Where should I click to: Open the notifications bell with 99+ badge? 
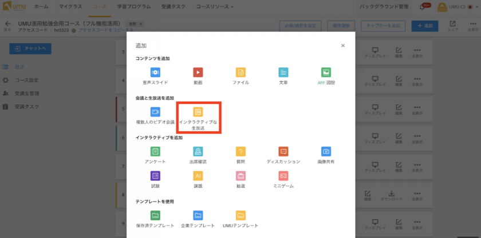pos(423,7)
